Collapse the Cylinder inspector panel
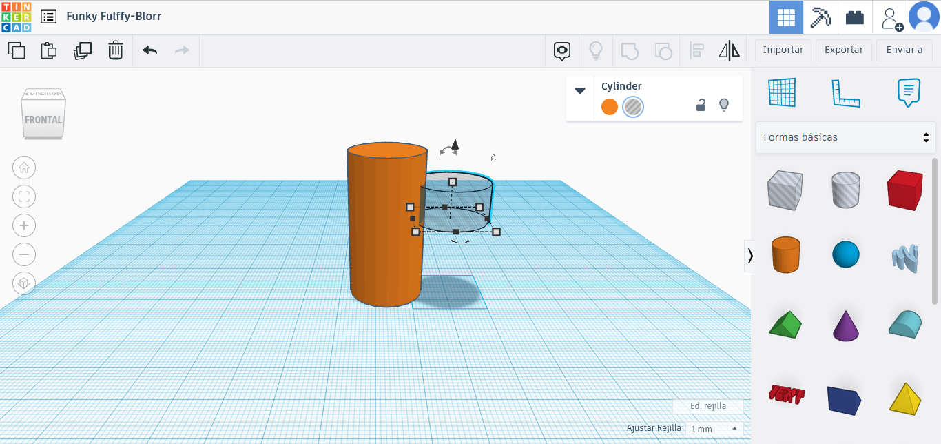The width and height of the screenshot is (941, 444). [580, 90]
